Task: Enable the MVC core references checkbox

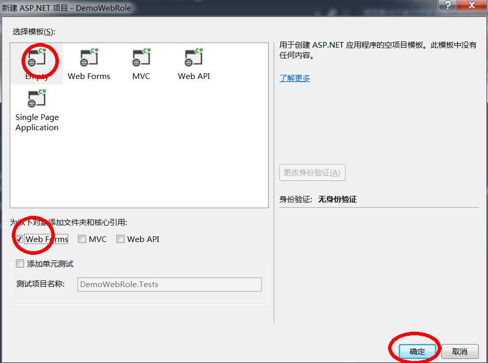Action: [x=82, y=239]
